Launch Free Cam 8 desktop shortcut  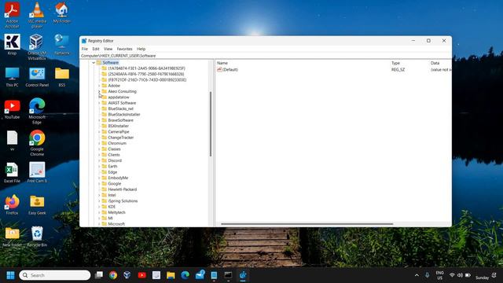point(37,173)
